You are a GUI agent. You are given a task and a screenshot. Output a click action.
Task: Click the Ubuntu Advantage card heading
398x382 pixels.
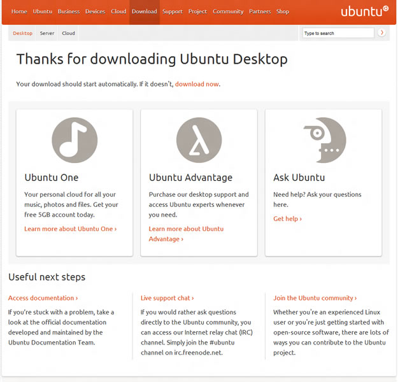pos(190,178)
